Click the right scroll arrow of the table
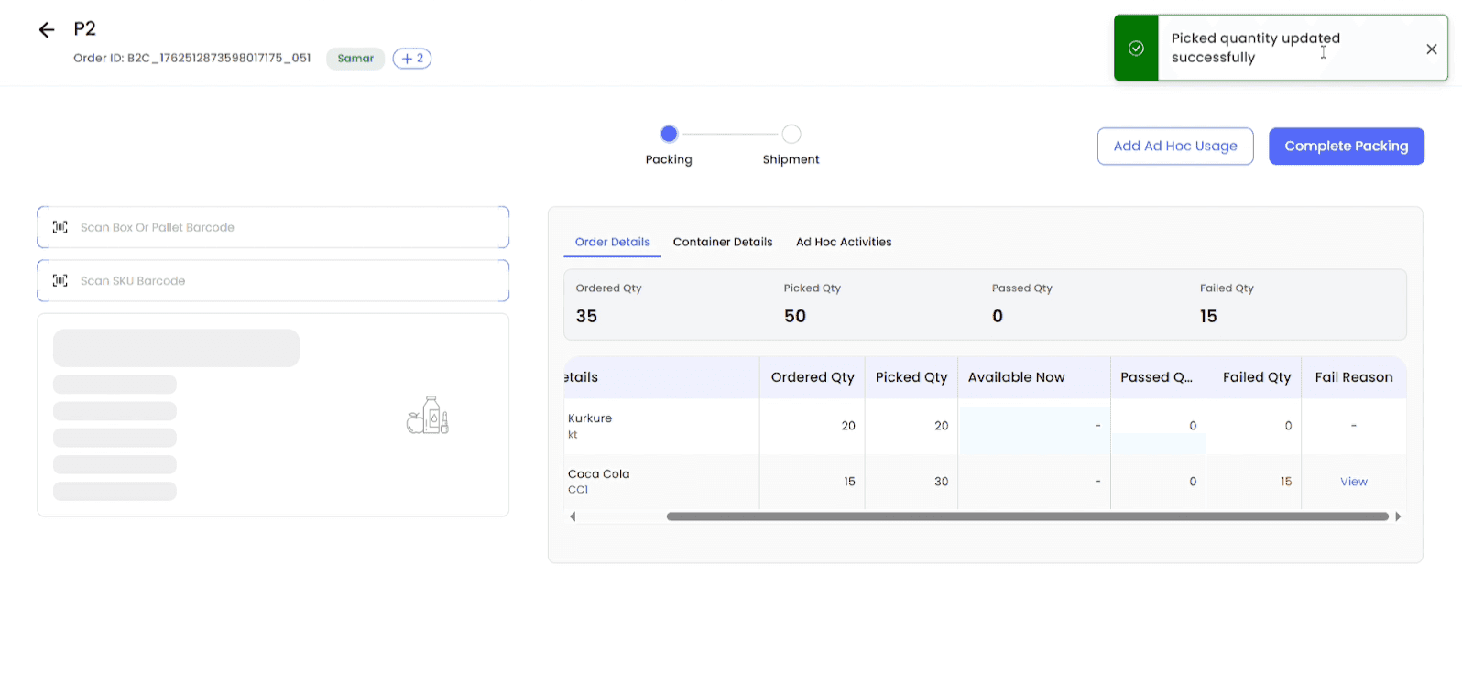 (1398, 516)
